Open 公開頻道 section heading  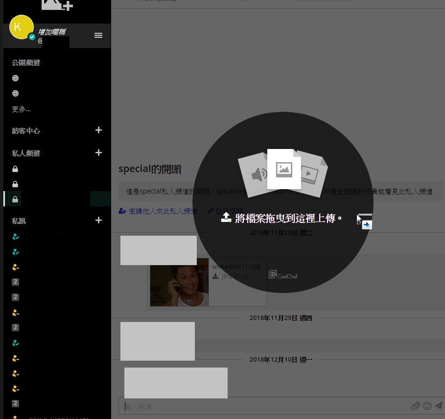pos(26,63)
